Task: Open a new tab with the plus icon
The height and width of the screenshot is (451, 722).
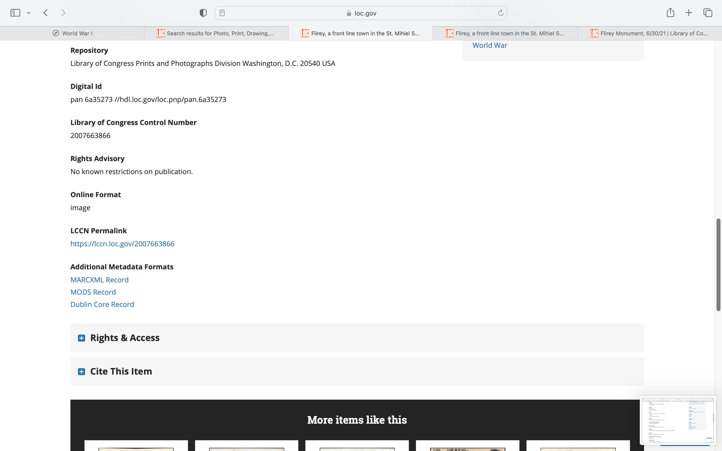Action: 689,13
